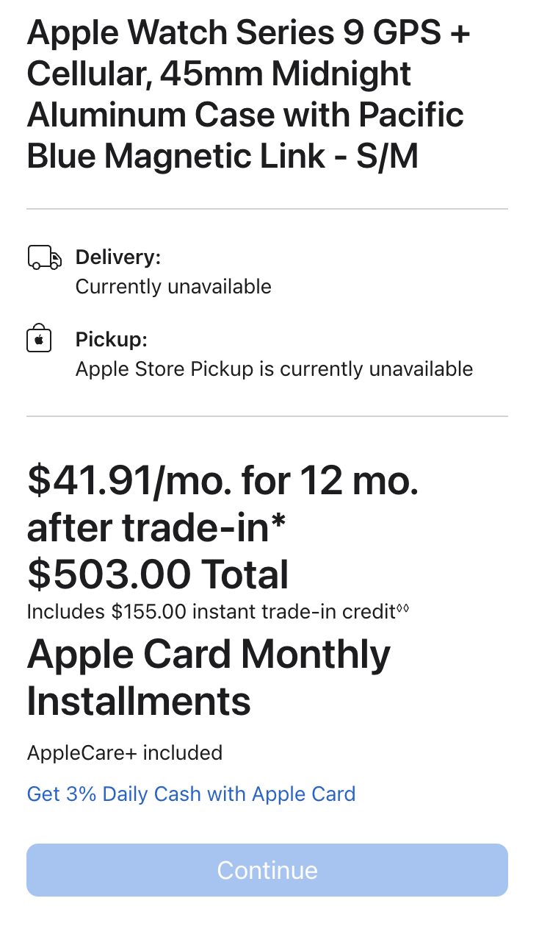Click "Aluminum Case with Pacific" title line
Screen dimensions: 539x937
[x=245, y=115]
